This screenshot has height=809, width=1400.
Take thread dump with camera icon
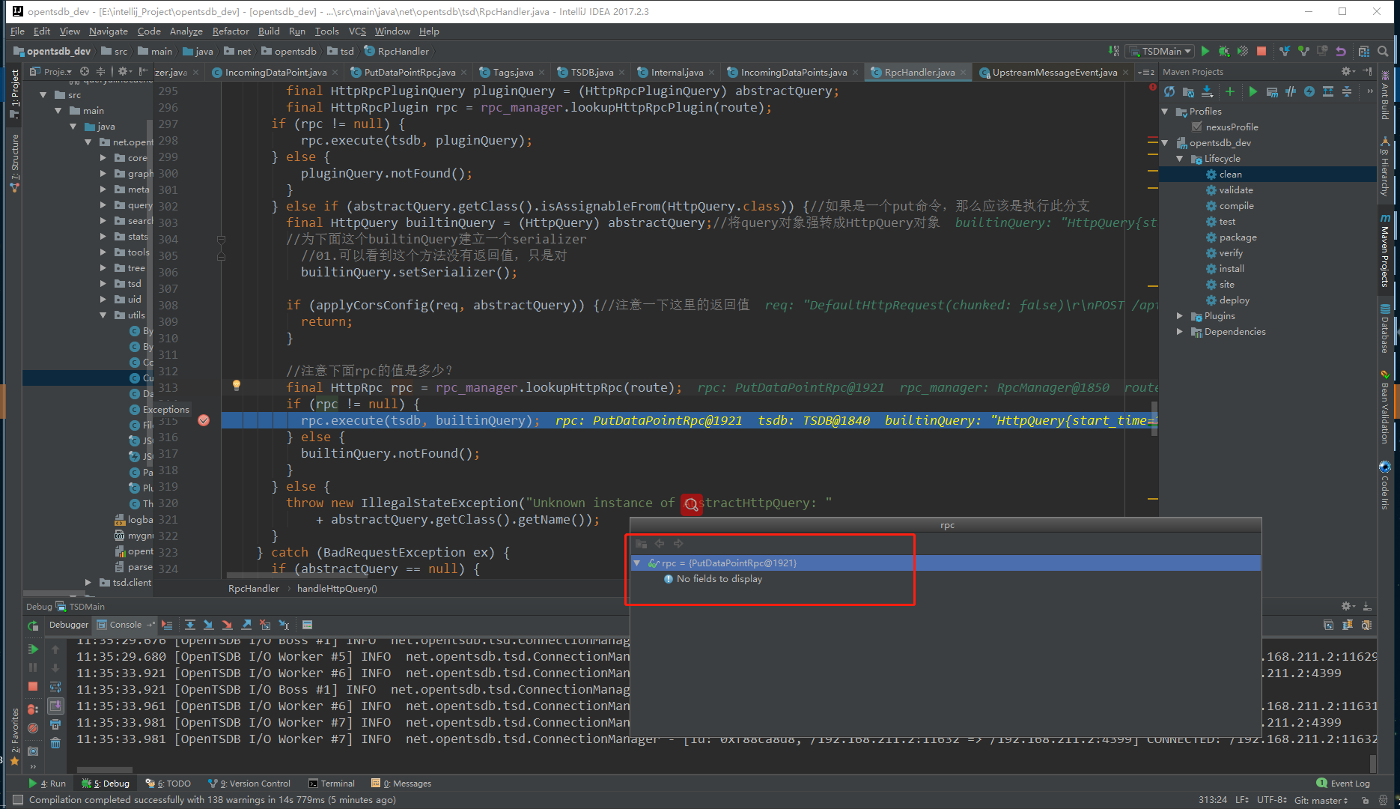point(33,751)
